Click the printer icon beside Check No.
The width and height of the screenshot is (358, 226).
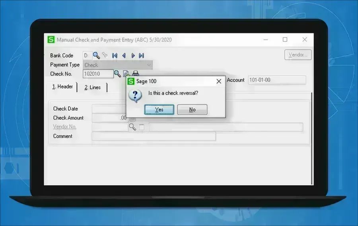(136, 73)
